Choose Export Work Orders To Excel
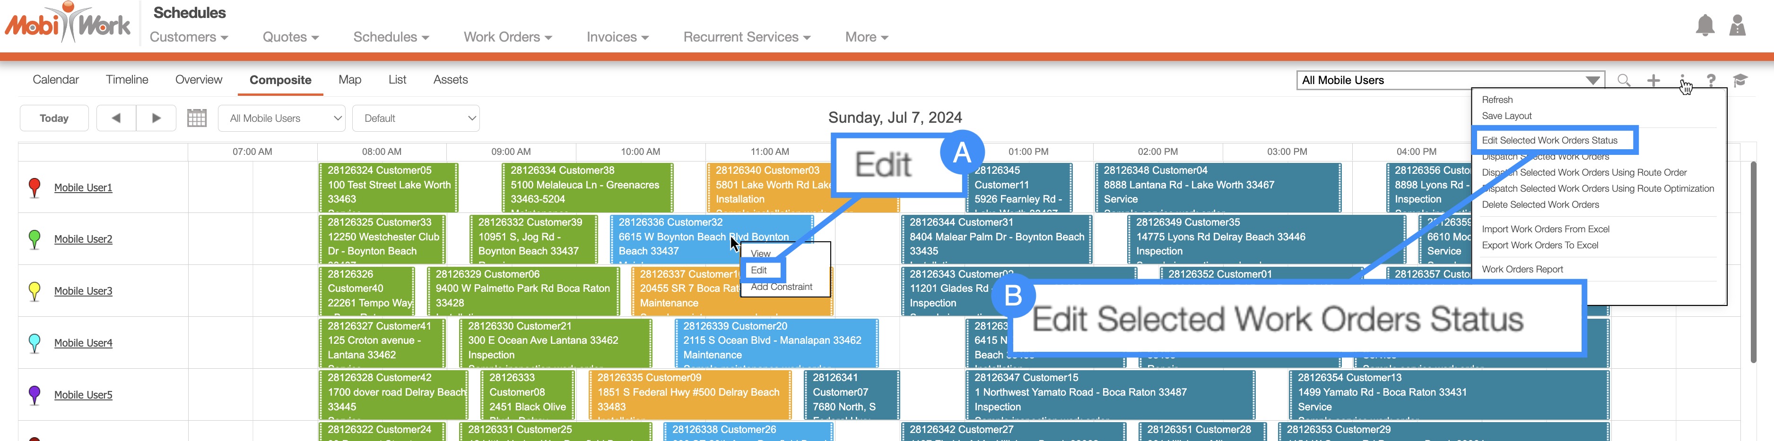Screen dimensions: 1774x441 click(1539, 245)
